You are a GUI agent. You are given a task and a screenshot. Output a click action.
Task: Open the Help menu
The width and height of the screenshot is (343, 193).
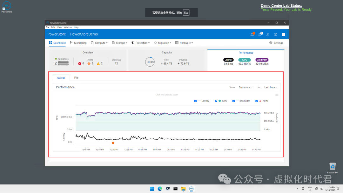[x=76, y=27]
